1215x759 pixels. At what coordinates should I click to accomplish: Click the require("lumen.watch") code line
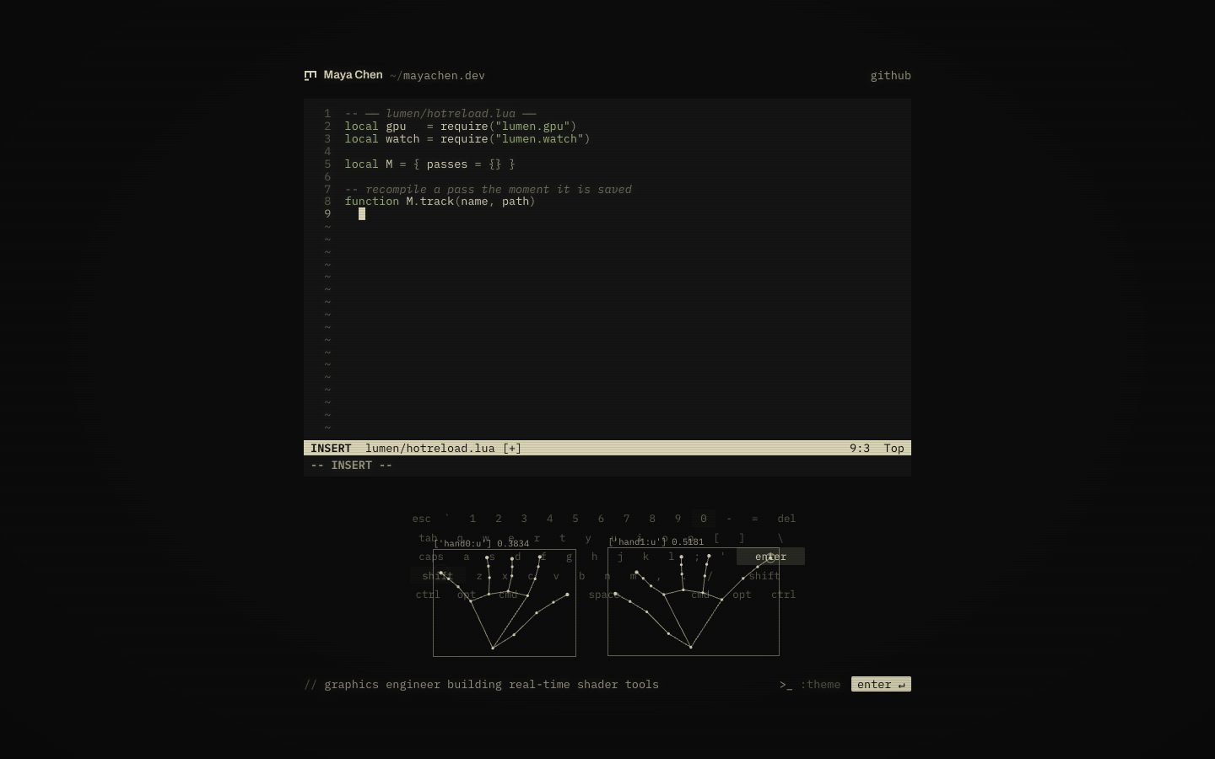467,138
